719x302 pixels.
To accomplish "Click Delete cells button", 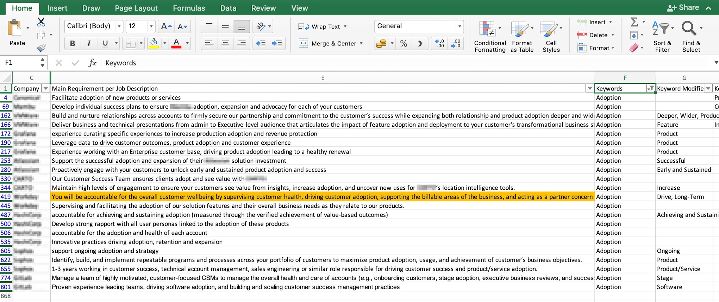I will click(592, 35).
